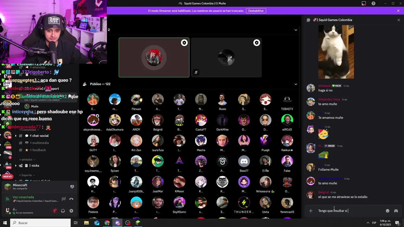Click Belgrid username in chat
404x227 pixels.
click(x=324, y=192)
